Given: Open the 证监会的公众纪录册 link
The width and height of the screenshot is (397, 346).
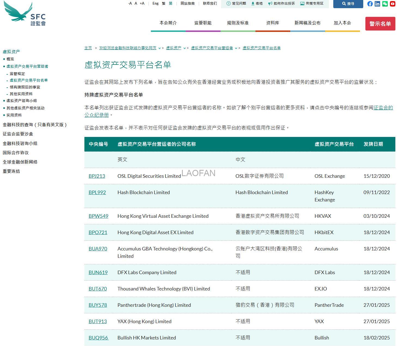Looking at the screenshot, I should pos(383,108).
